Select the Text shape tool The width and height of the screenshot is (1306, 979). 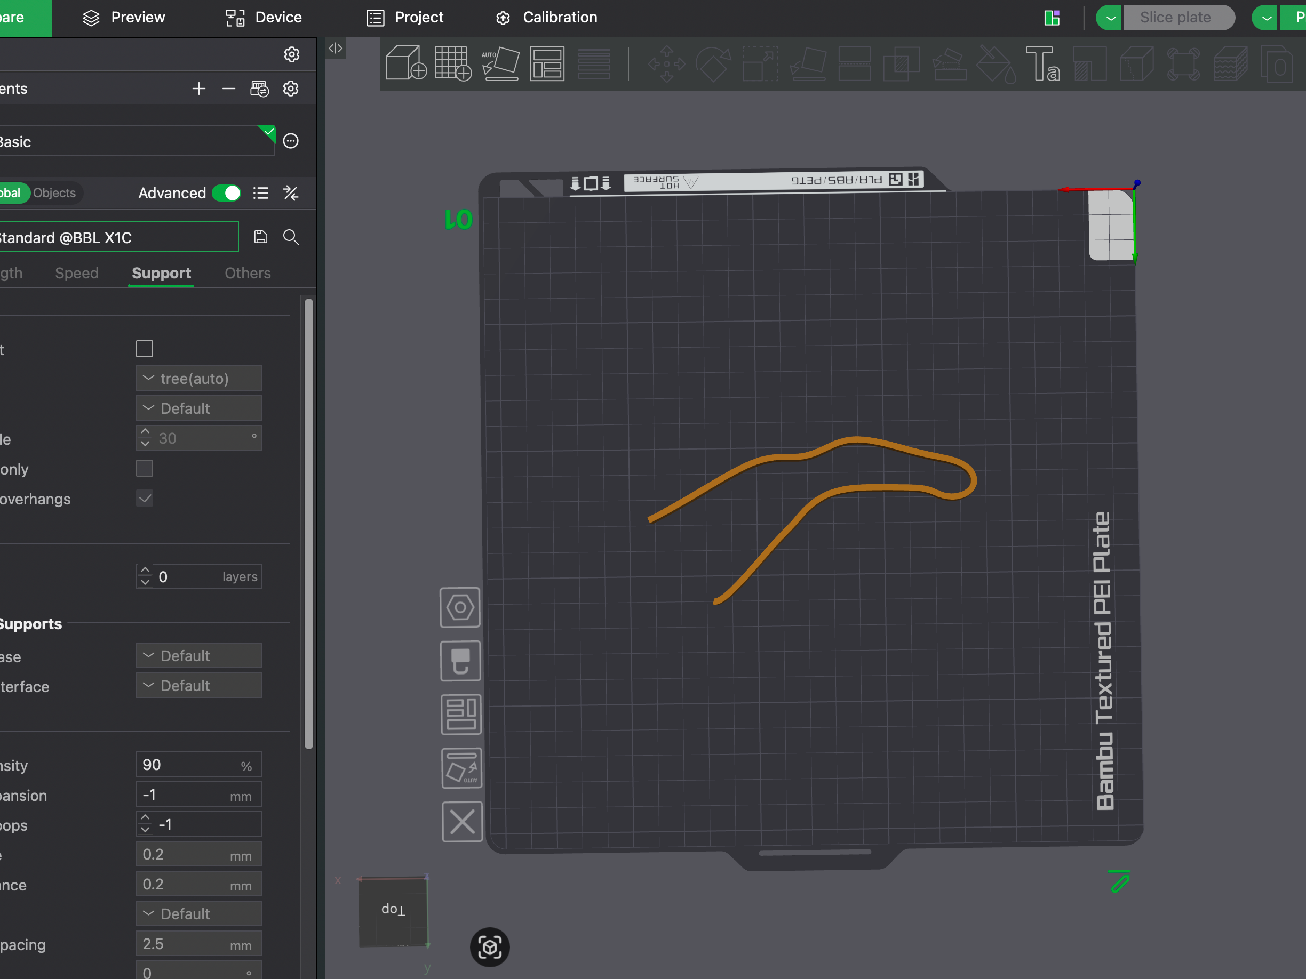(1042, 63)
